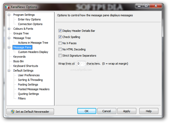Toggle the Display Header Details Bar checkbox

pyautogui.click(x=60, y=31)
